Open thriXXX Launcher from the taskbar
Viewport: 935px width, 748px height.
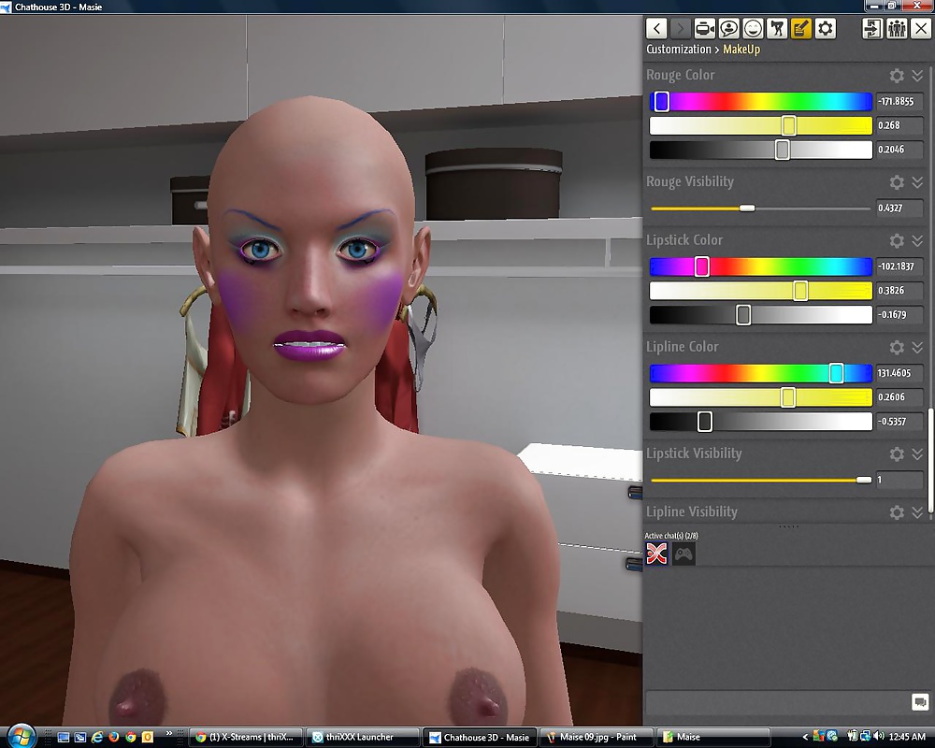tap(362, 737)
